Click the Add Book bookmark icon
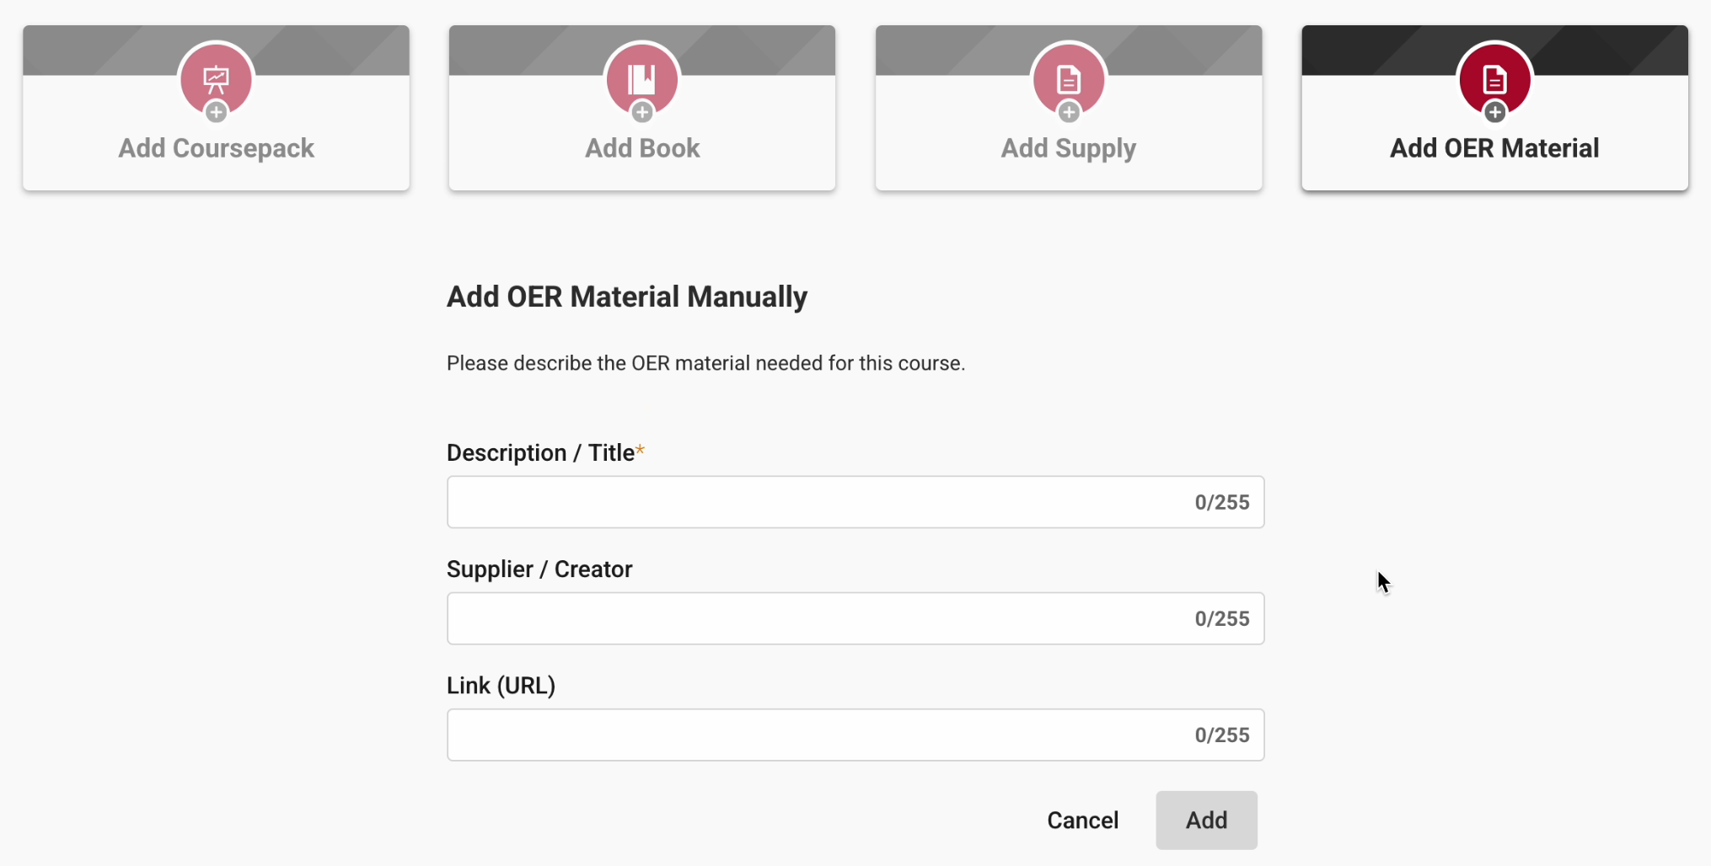This screenshot has height=866, width=1711. tap(642, 78)
